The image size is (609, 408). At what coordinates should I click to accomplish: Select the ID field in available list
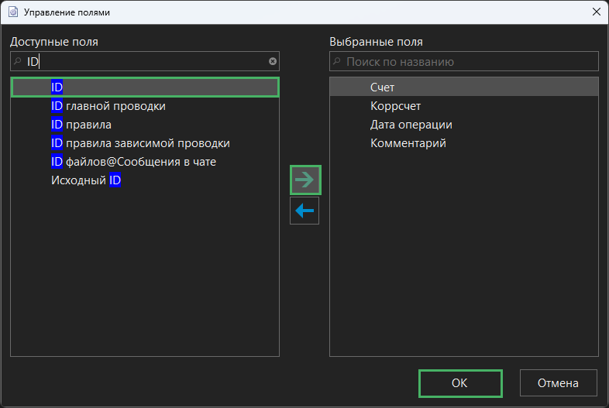pyautogui.click(x=57, y=87)
